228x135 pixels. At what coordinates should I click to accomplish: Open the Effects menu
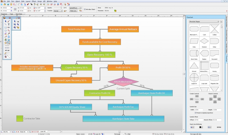(x=34, y=1)
